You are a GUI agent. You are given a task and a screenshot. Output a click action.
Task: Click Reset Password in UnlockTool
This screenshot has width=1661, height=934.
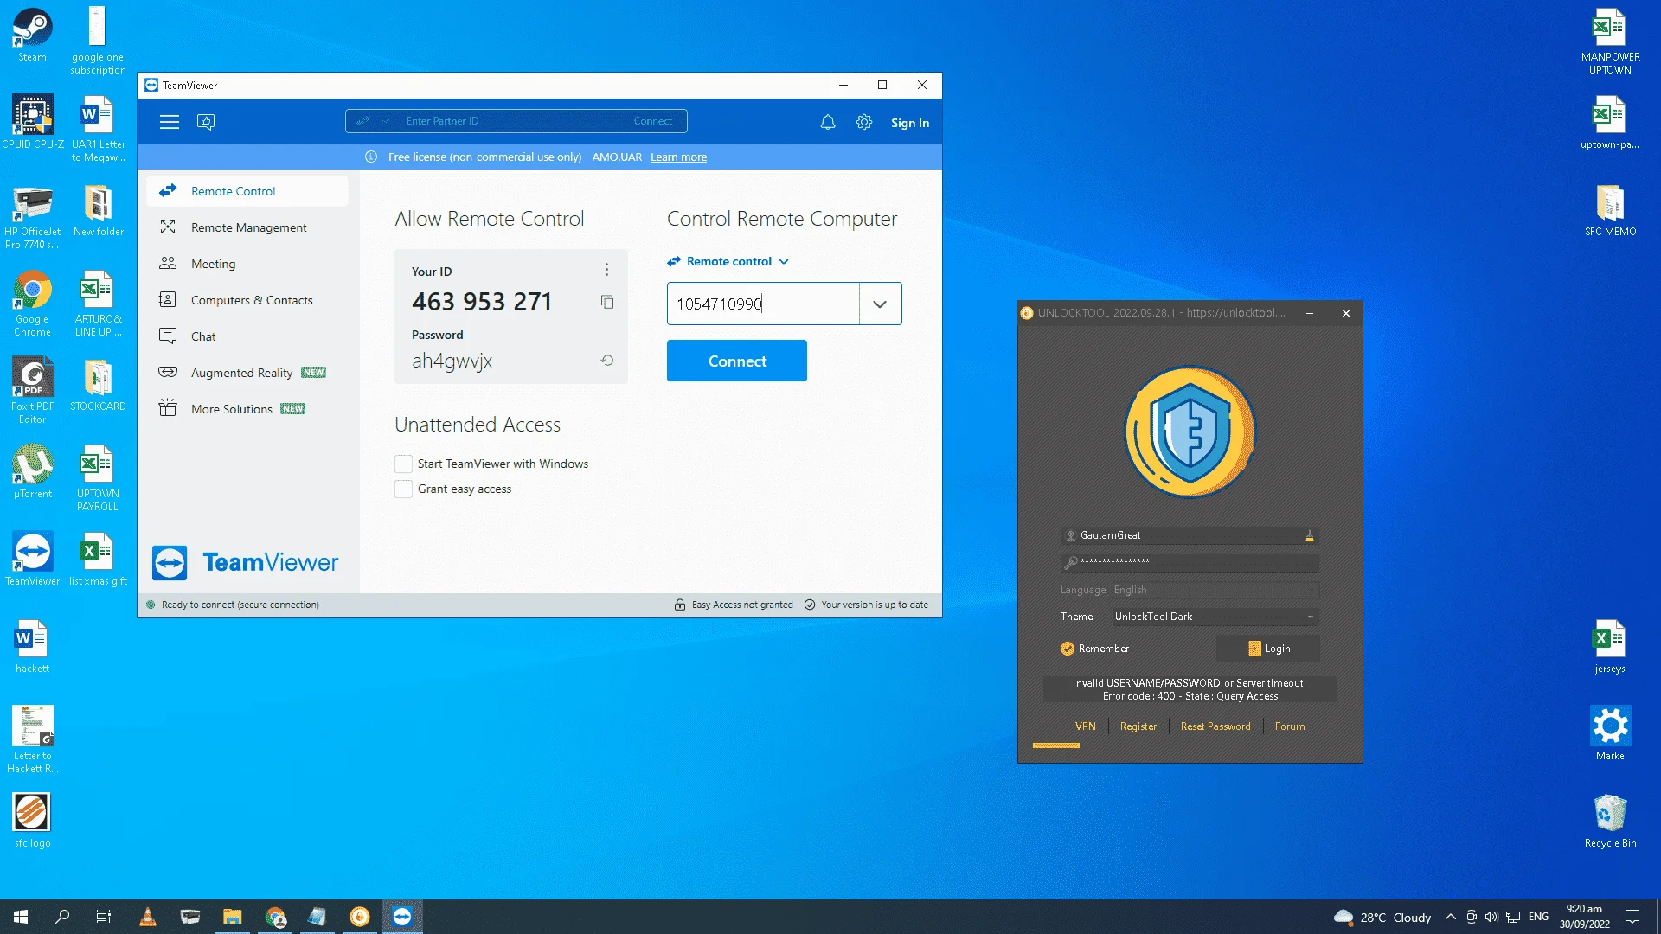tap(1215, 726)
